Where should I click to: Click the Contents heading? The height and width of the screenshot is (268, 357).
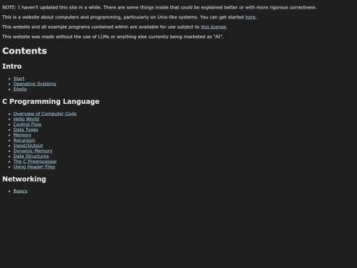pos(24,51)
